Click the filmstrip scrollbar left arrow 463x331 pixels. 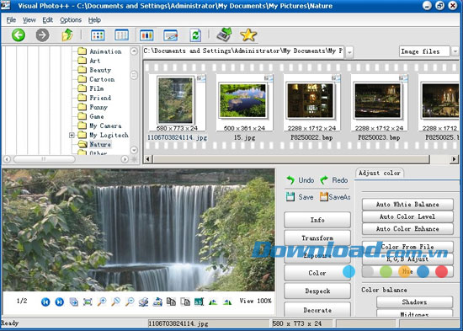tap(147, 159)
